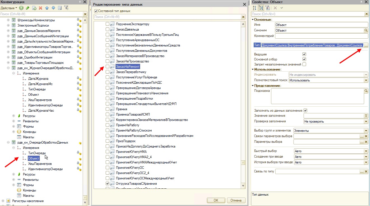Clear the Конфигурация search field
The width and height of the screenshot is (370, 206).
[85, 14]
